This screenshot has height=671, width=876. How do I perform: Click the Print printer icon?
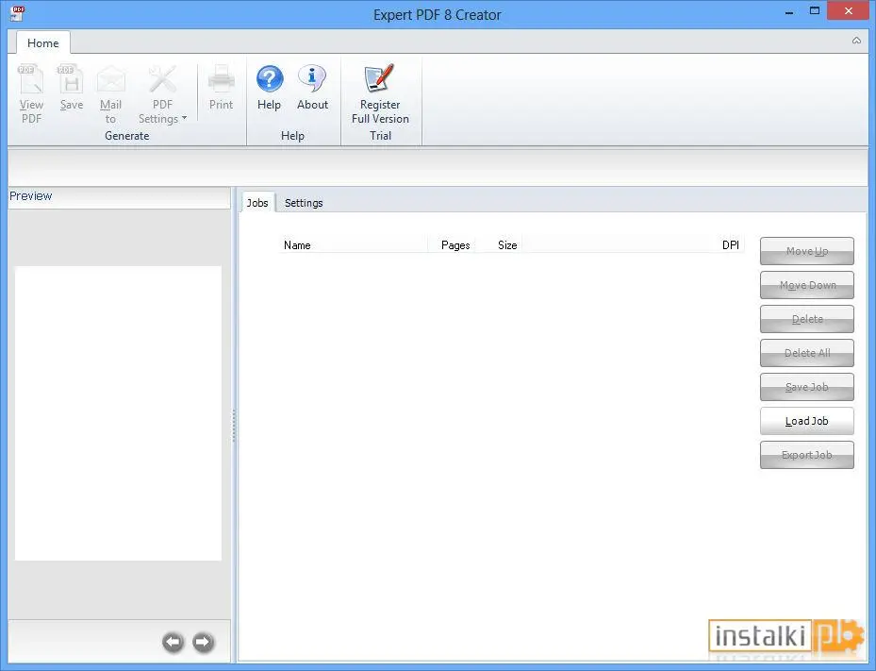[222, 79]
